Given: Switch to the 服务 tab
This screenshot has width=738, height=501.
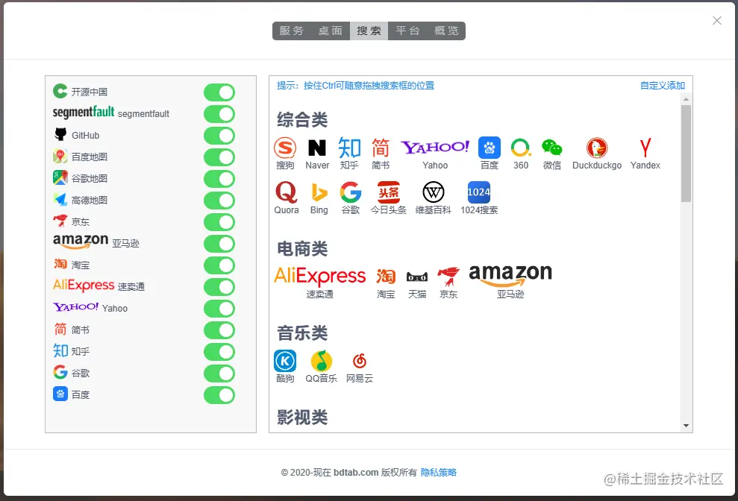Looking at the screenshot, I should click(x=292, y=31).
